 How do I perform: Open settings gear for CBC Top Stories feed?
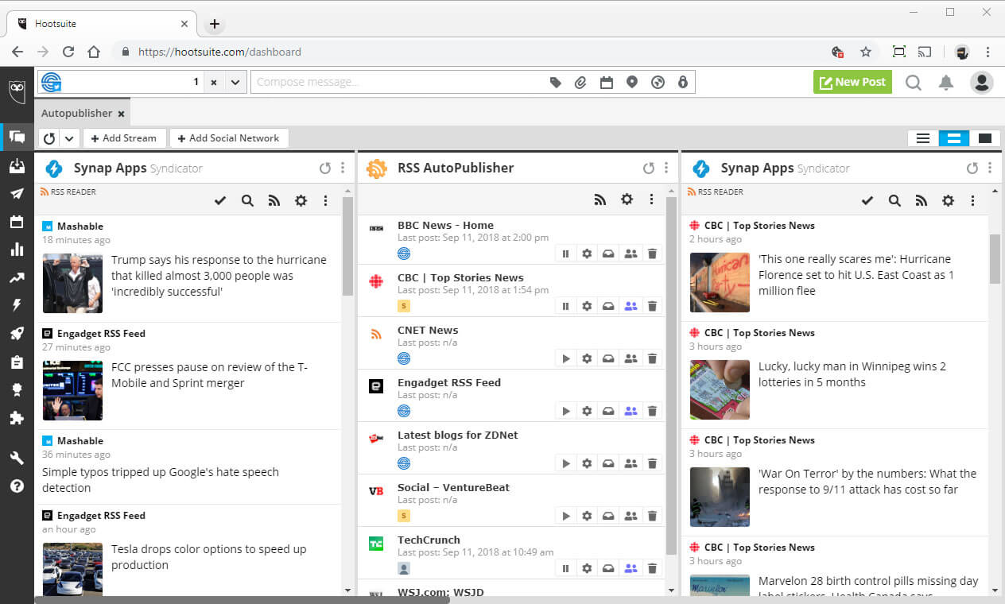pyautogui.click(x=587, y=306)
